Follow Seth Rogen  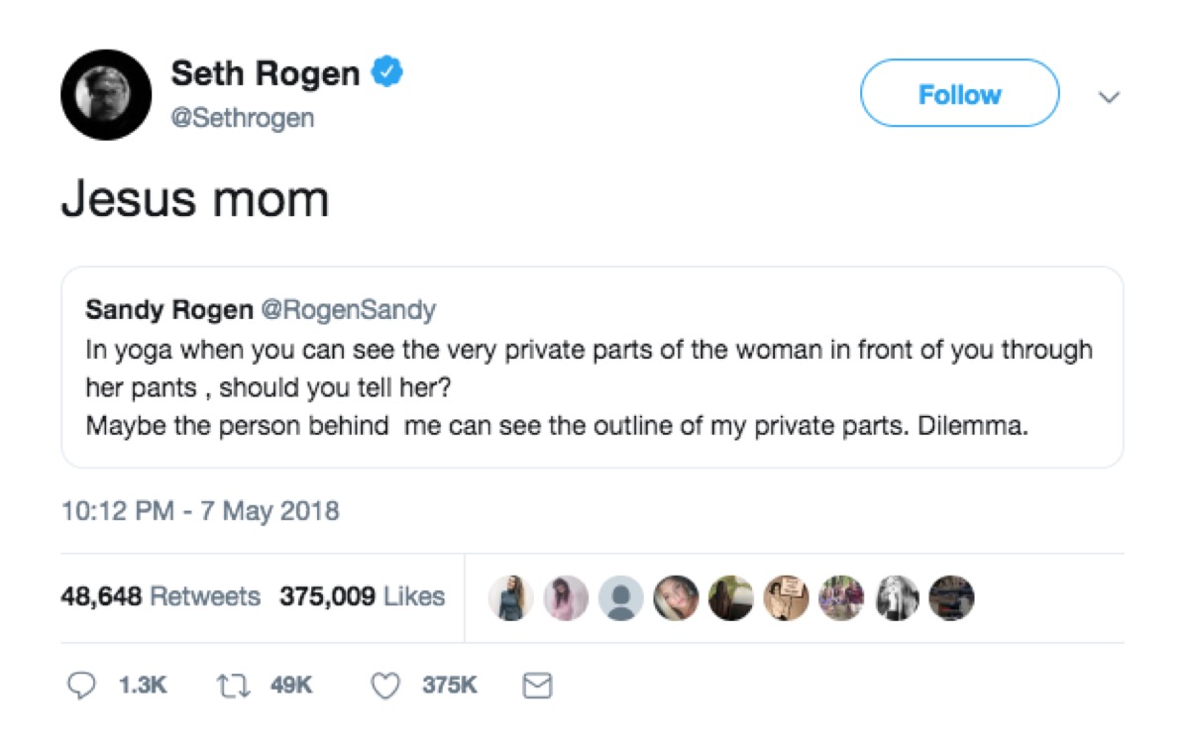click(x=959, y=93)
